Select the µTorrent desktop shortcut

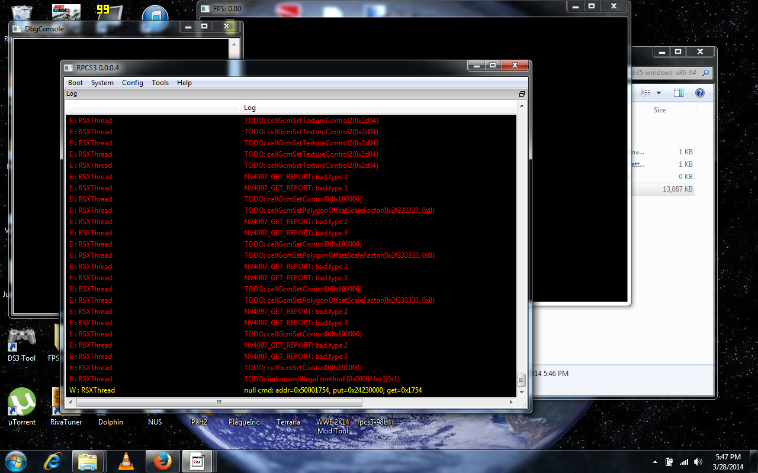[22, 407]
